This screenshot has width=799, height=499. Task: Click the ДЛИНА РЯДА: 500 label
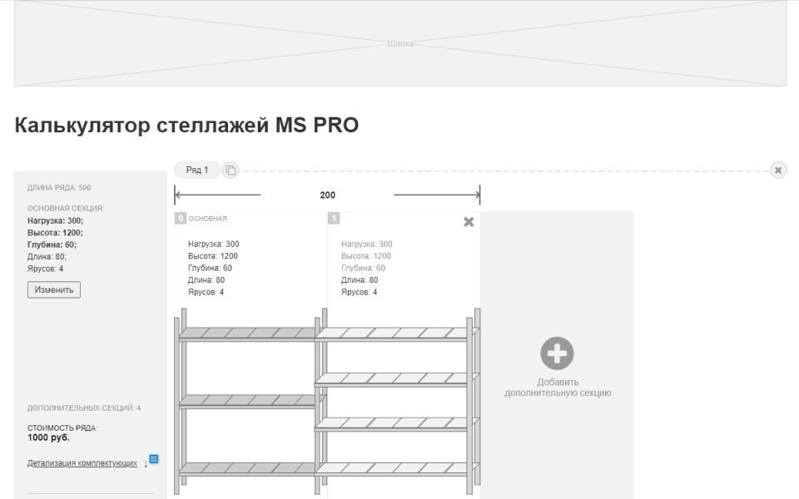pyautogui.click(x=59, y=188)
